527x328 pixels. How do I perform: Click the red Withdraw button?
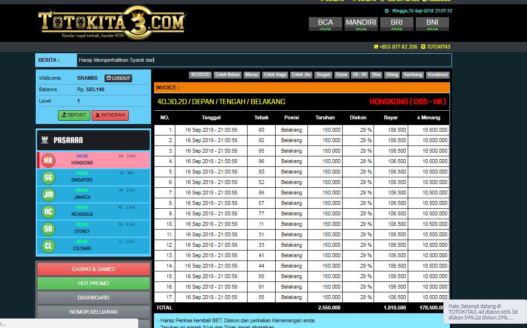[110, 115]
